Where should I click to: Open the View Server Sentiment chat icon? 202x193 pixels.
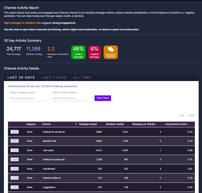point(111,50)
